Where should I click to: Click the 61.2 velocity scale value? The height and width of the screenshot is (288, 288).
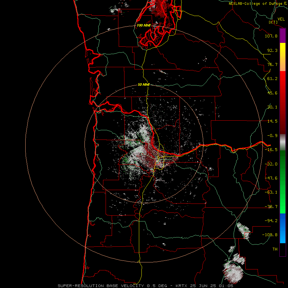coord(272,79)
